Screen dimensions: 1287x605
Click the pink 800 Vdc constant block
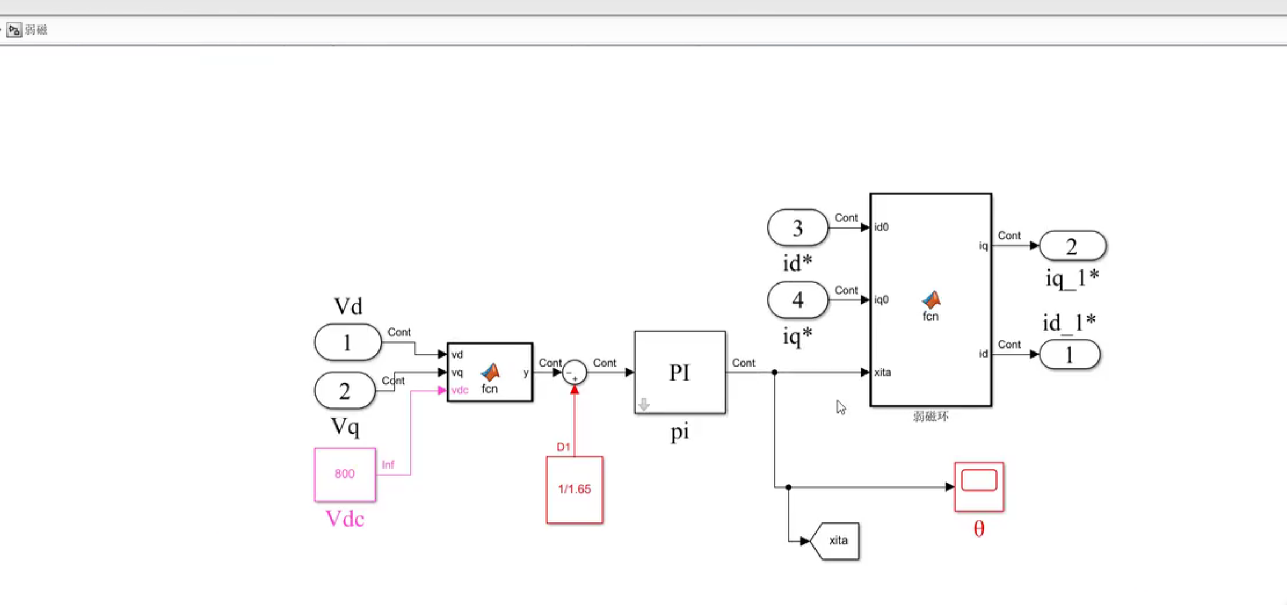click(x=345, y=475)
